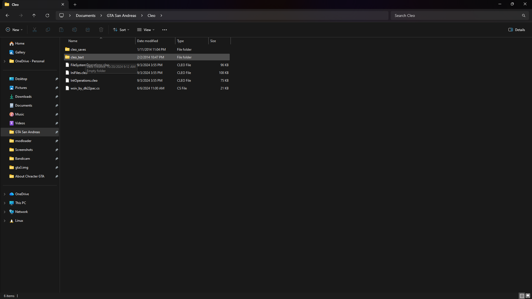532x299 pixels.
Task: Open the See more ellipsis menu
Action: [165, 30]
